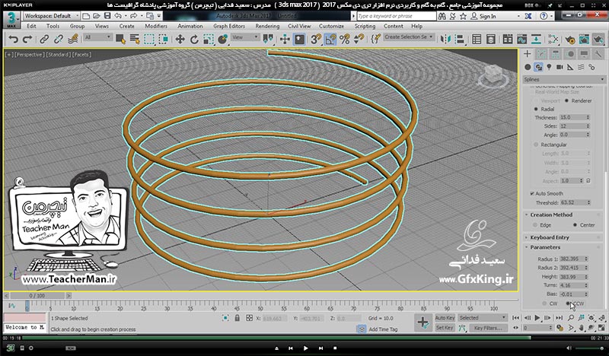The width and height of the screenshot is (609, 356).
Task: Open the Rendering menu
Action: pyautogui.click(x=267, y=26)
